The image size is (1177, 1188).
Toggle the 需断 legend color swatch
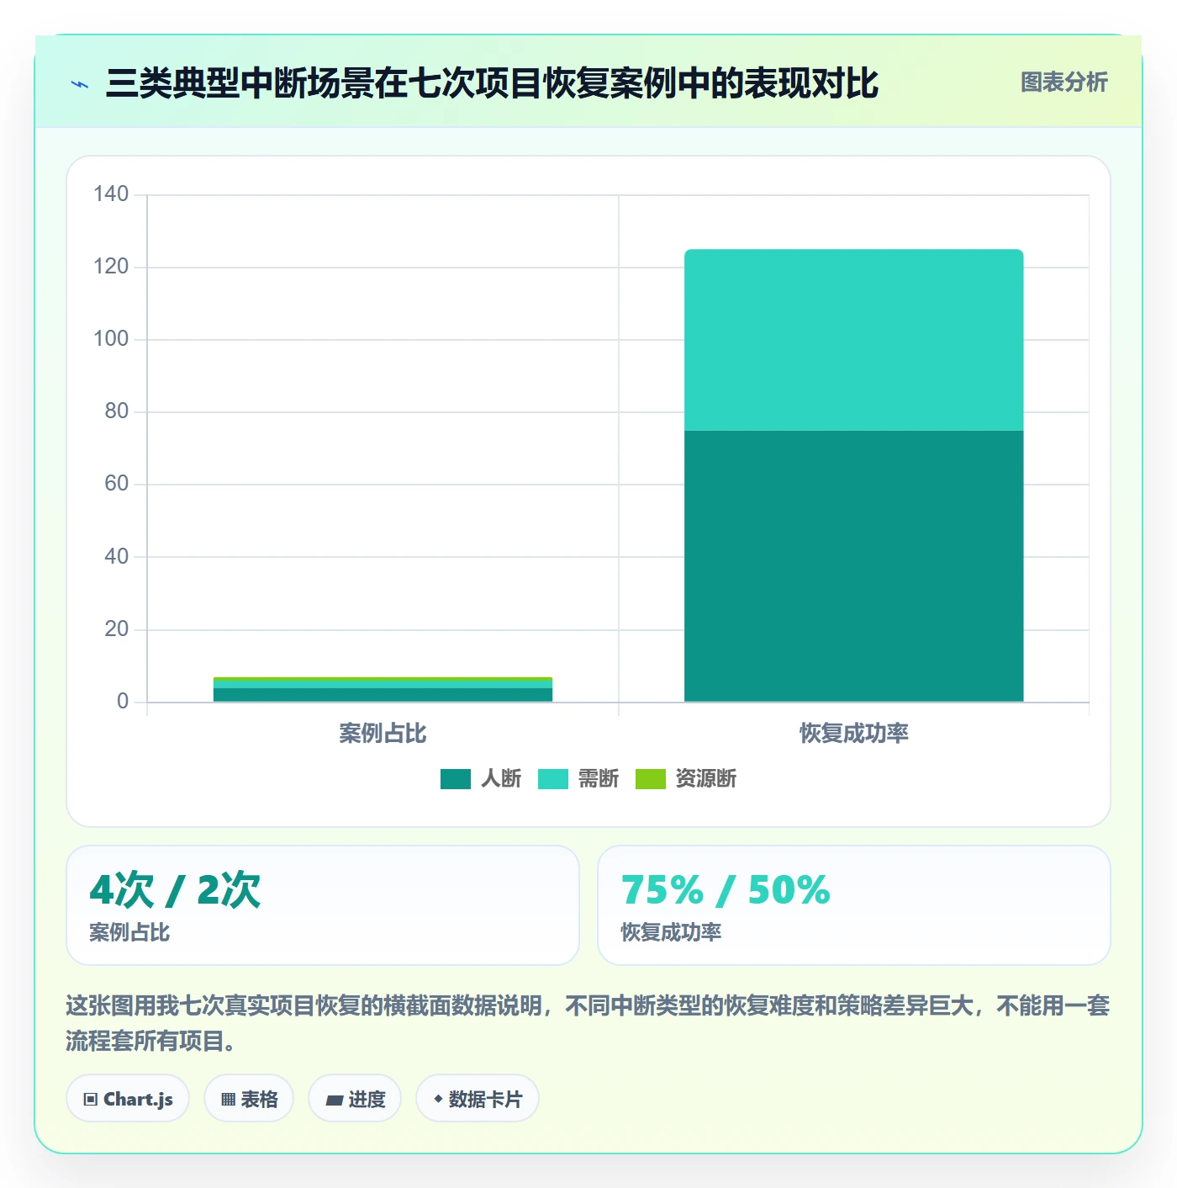(552, 779)
